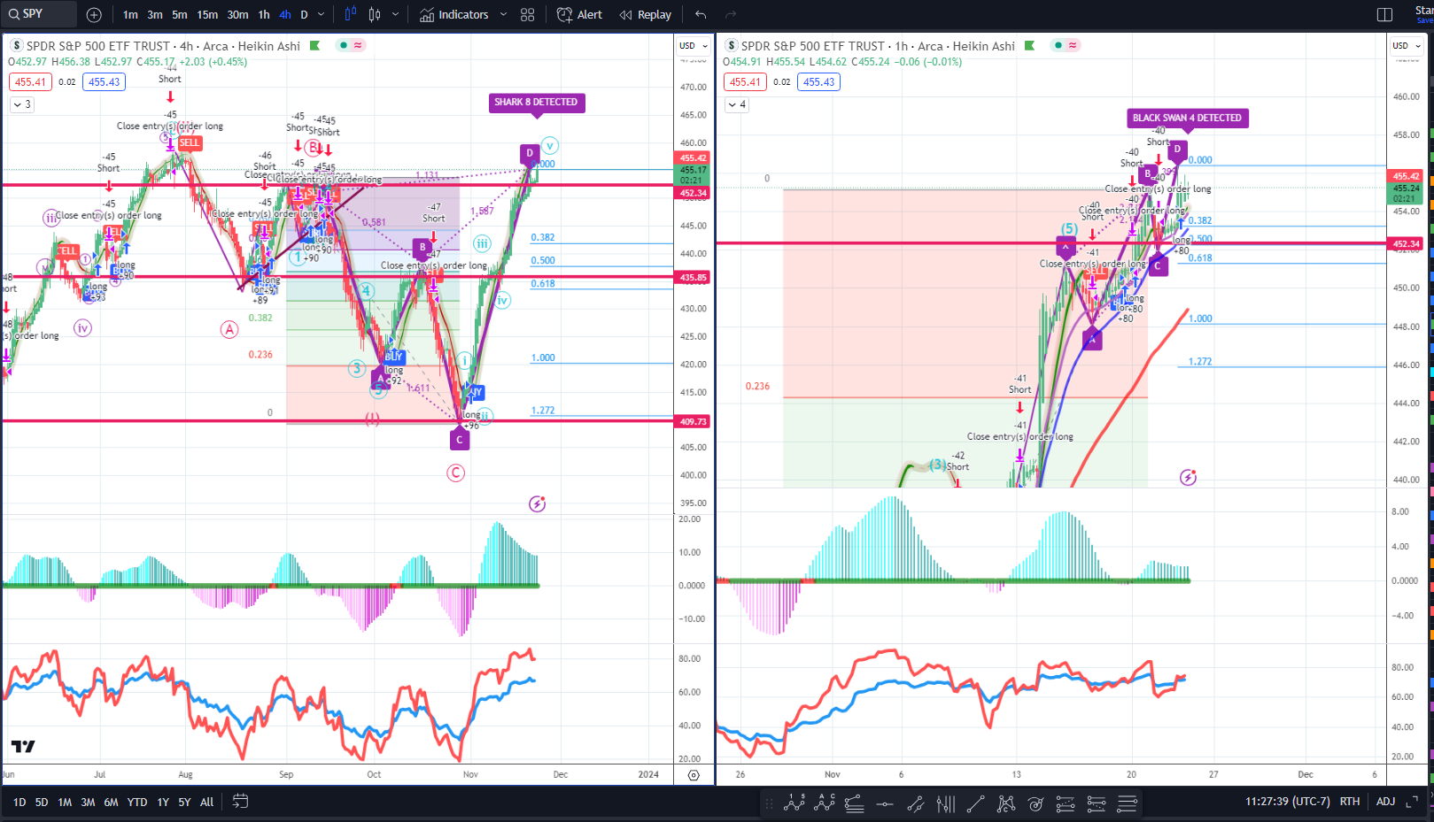
Task: Select the horizontal line drawing tool
Action: (885, 803)
